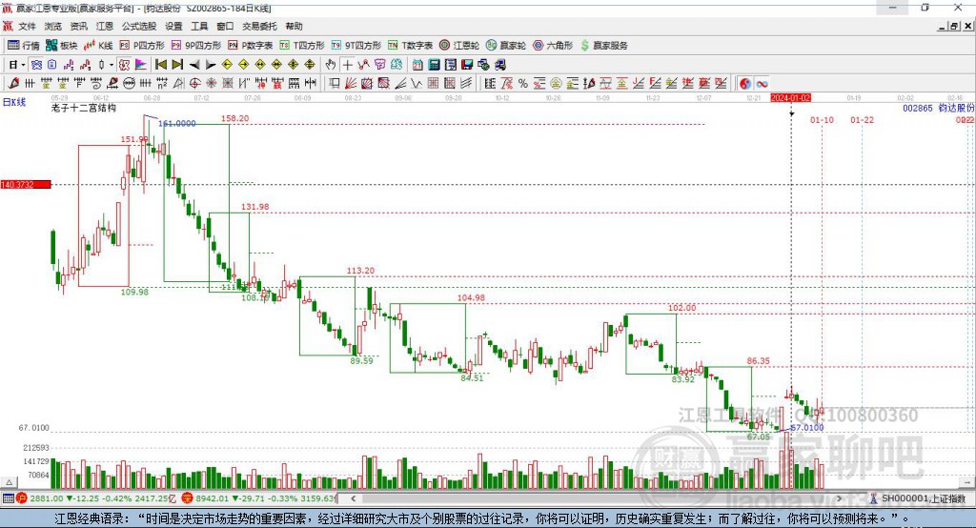Click the n² square-number tool icon
This screenshot has height=528, width=976.
coord(162,84)
